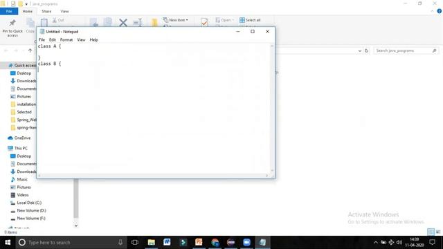Open the File tab in File Explorer
The width and height of the screenshot is (443, 249).
point(9,11)
